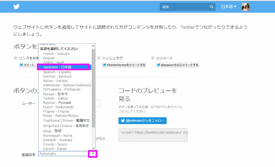Choose Portuguese - Português option
Viewport: 275px width, 167px height.
tap(65, 89)
